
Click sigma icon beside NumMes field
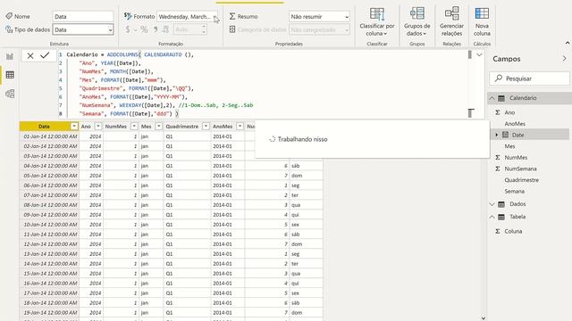[x=498, y=158]
